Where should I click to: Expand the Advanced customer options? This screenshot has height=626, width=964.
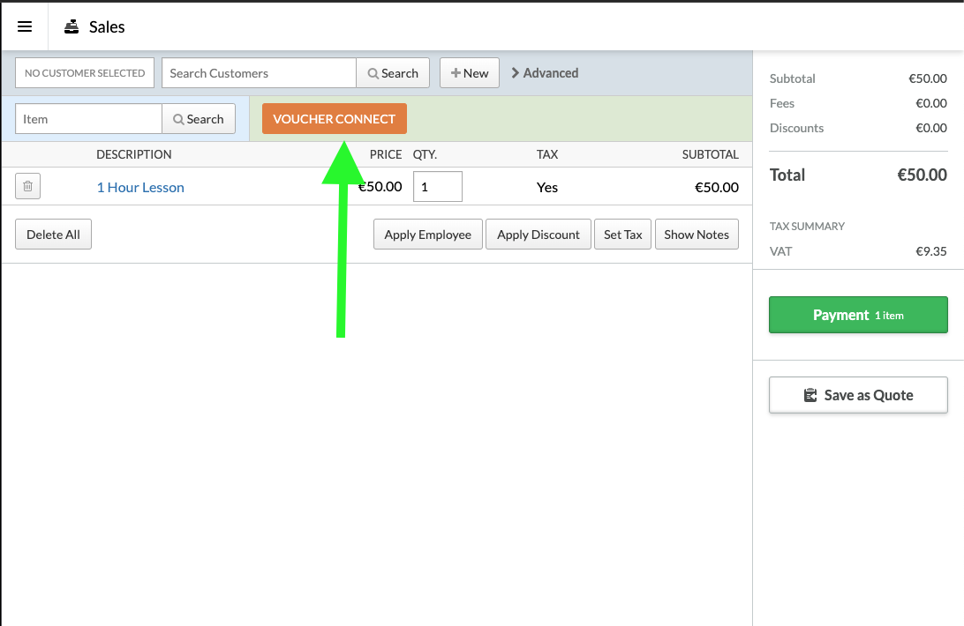[x=545, y=73]
